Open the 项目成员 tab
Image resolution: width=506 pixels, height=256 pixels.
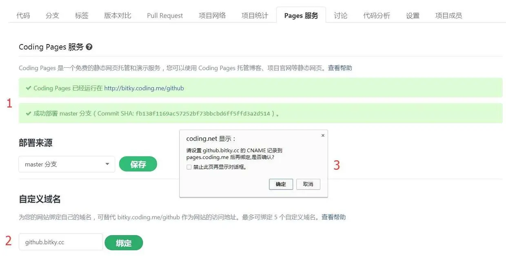pos(448,15)
